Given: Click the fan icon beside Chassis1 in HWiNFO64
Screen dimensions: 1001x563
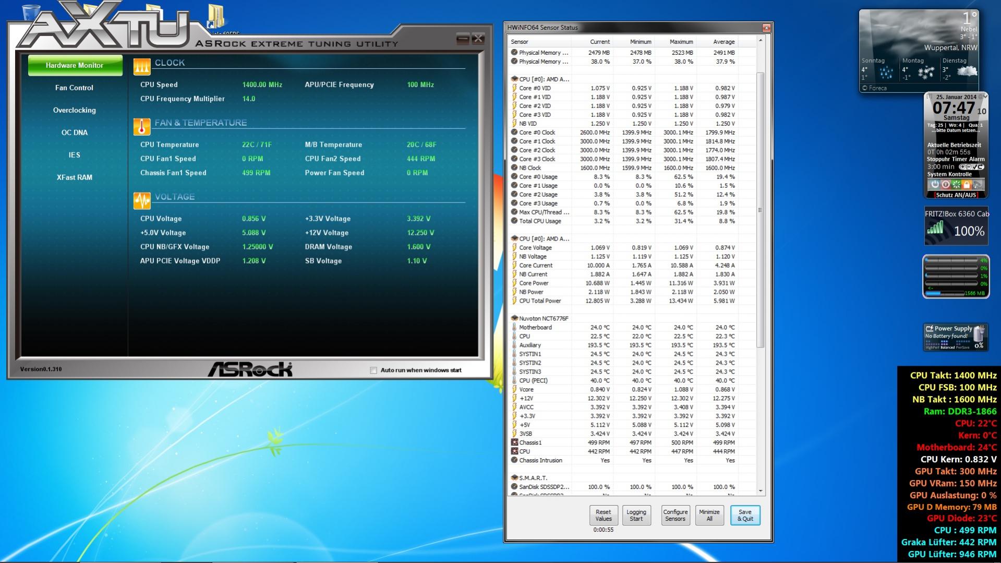Looking at the screenshot, I should pyautogui.click(x=514, y=442).
